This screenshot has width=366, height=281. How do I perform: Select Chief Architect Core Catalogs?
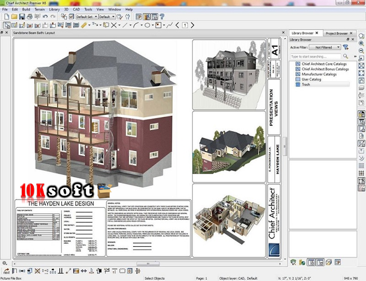324,64
